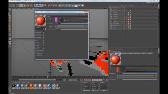168x94 pixels.
Task: Click the Enable Snap icon in sidebar
Action: tap(10, 39)
